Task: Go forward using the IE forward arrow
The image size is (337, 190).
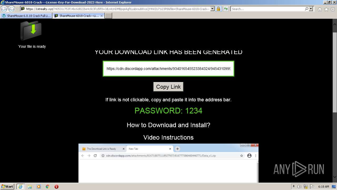Action: point(11,9)
